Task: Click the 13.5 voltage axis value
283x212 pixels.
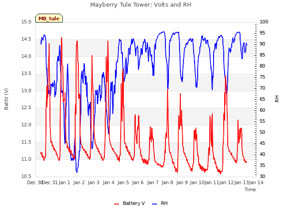Action: 27,74
